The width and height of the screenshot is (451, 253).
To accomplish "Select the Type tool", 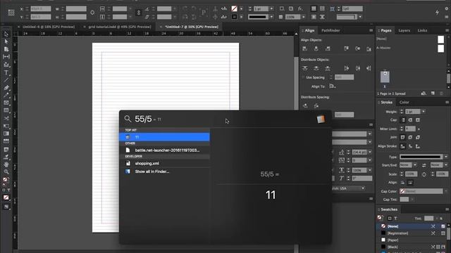I will tap(6, 72).
